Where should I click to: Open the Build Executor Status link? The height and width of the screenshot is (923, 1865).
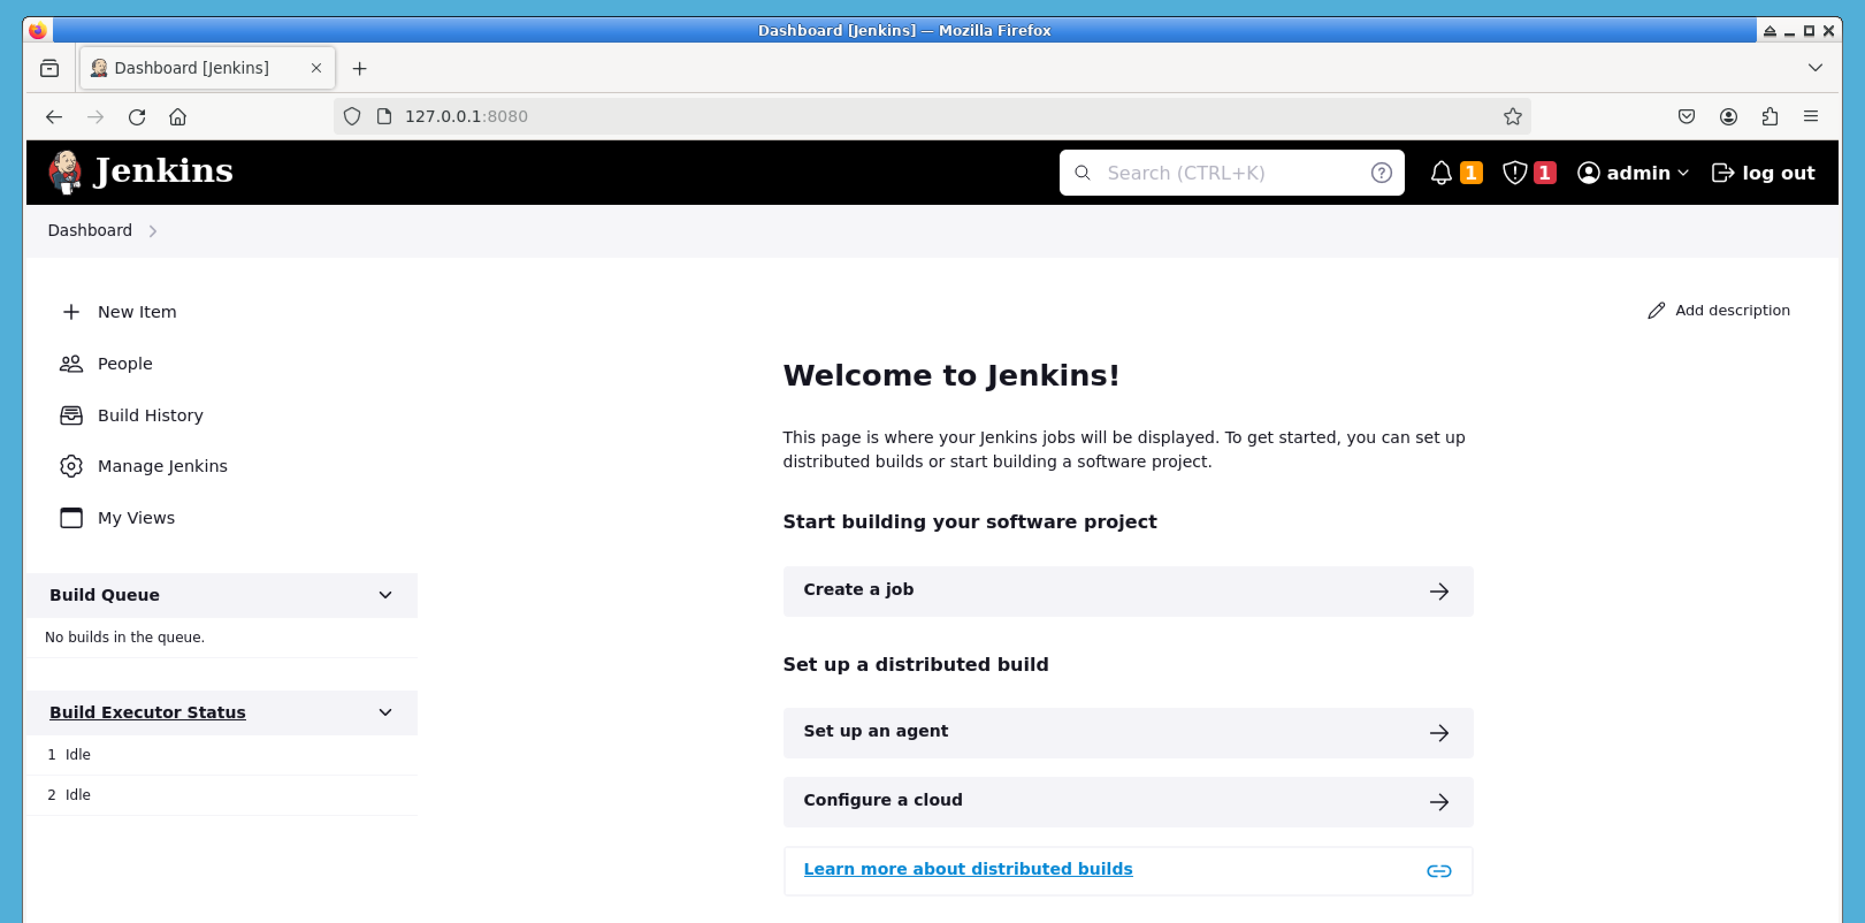pyautogui.click(x=148, y=712)
